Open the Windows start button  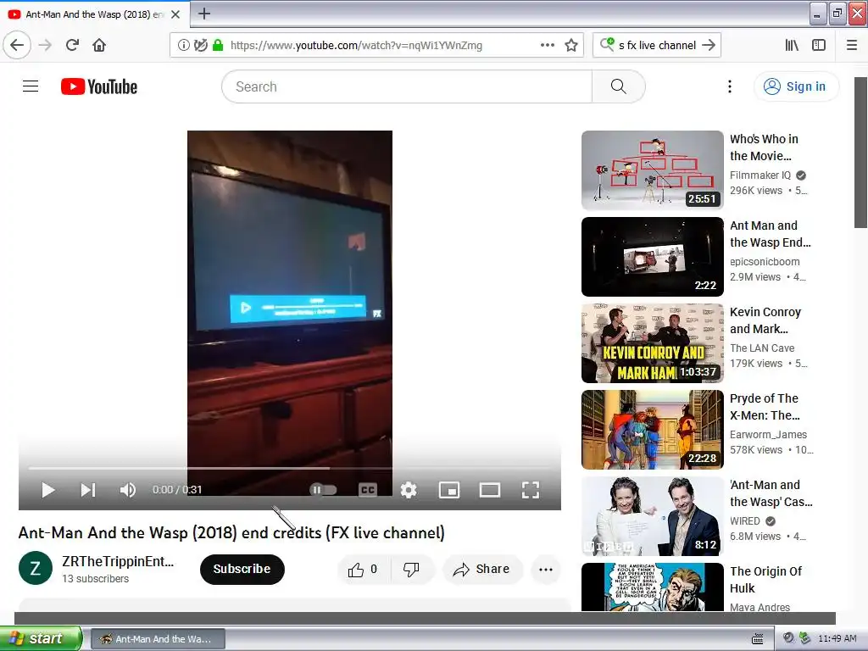(x=41, y=638)
